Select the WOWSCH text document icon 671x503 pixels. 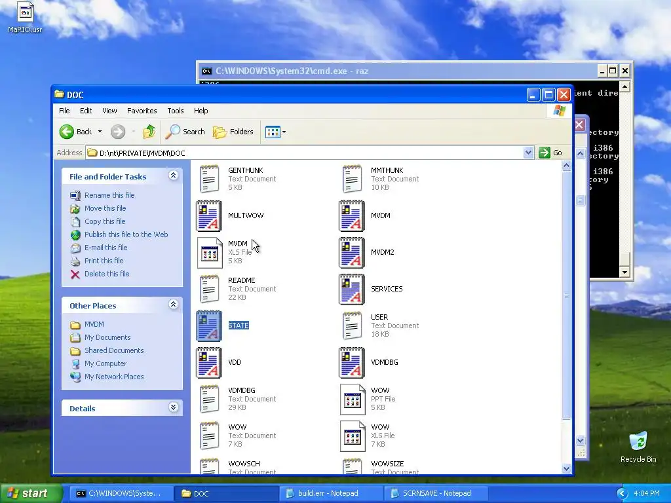click(209, 466)
